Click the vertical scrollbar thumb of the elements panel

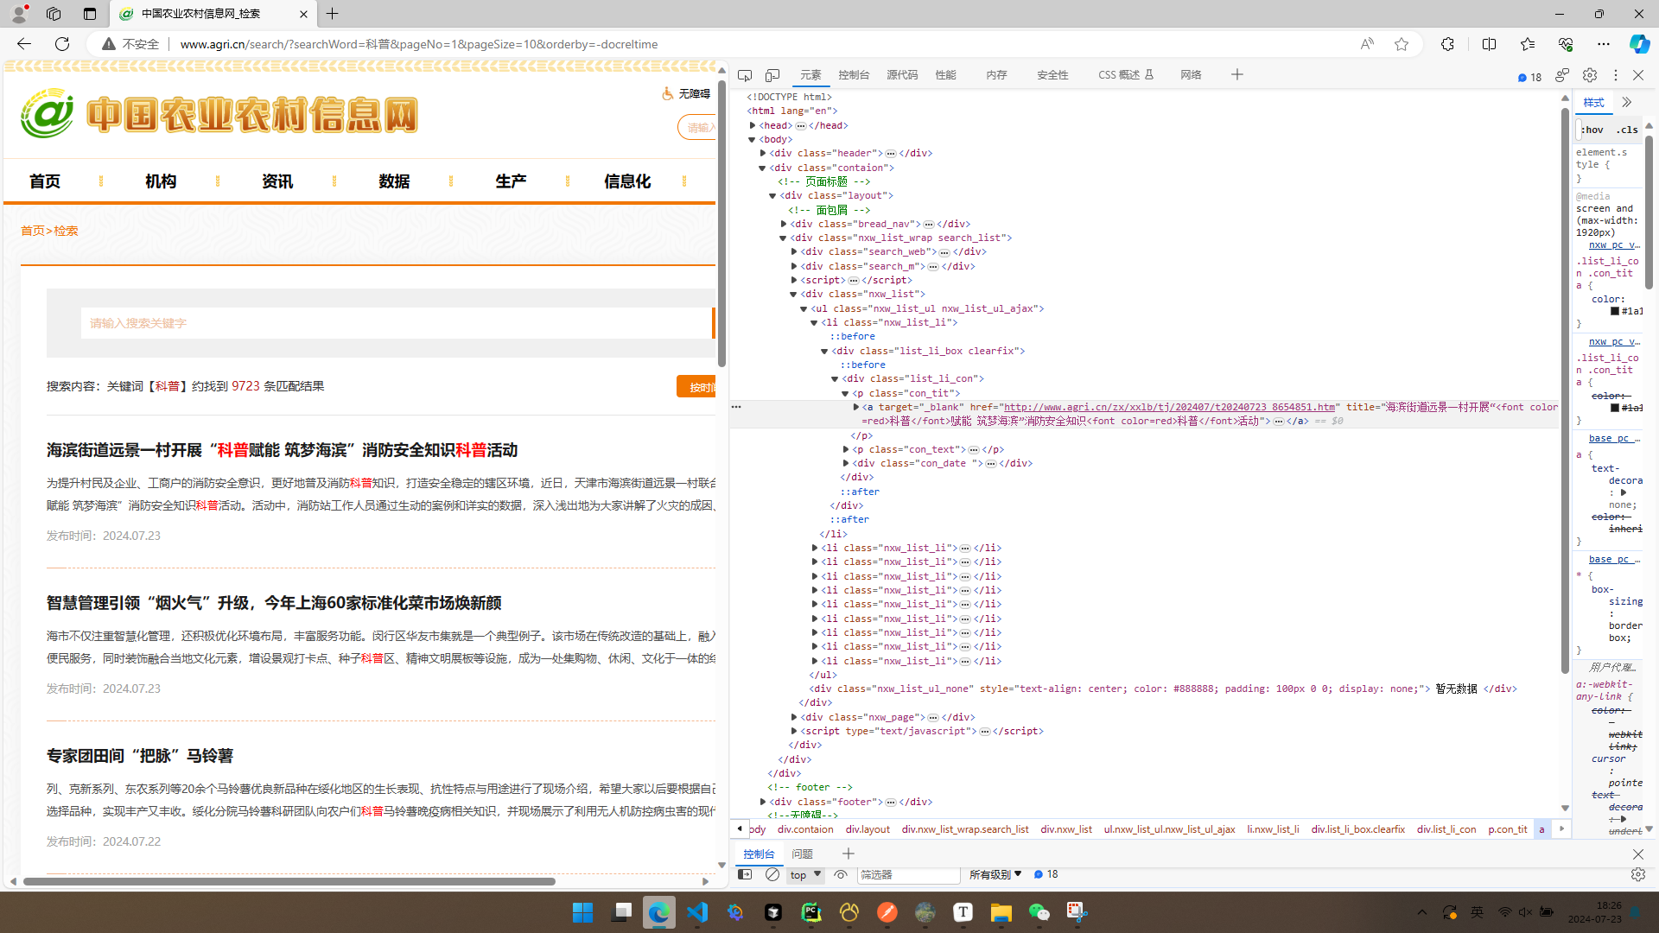coord(1565,389)
